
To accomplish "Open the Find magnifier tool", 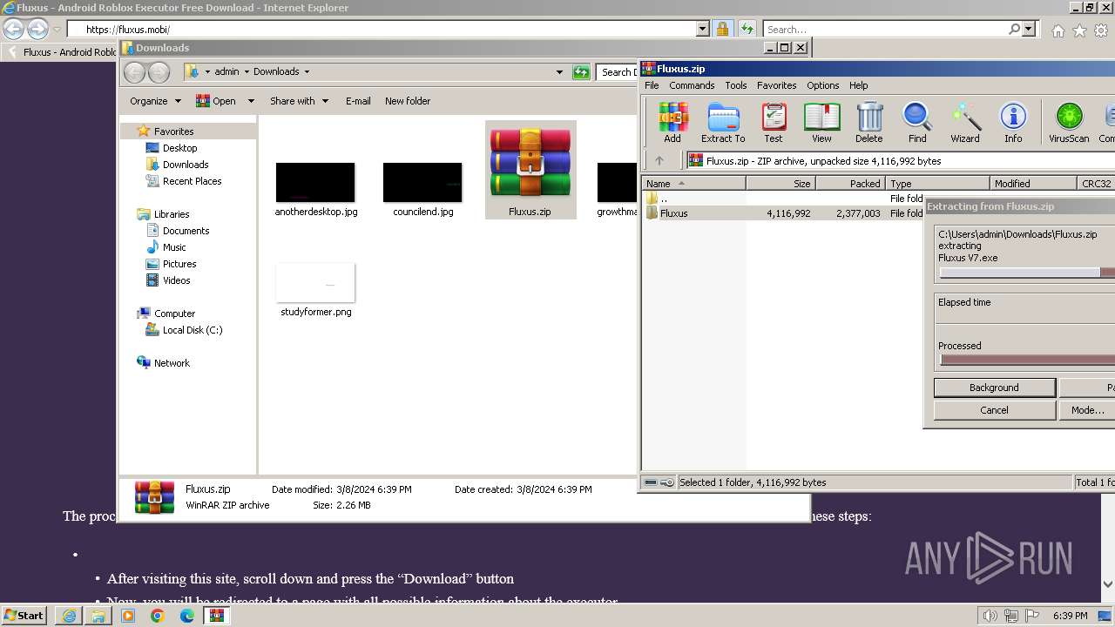I will tap(917, 122).
